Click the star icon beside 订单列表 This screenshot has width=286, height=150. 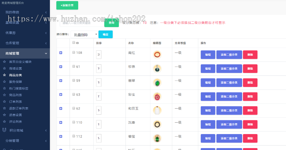(x=4, y=102)
